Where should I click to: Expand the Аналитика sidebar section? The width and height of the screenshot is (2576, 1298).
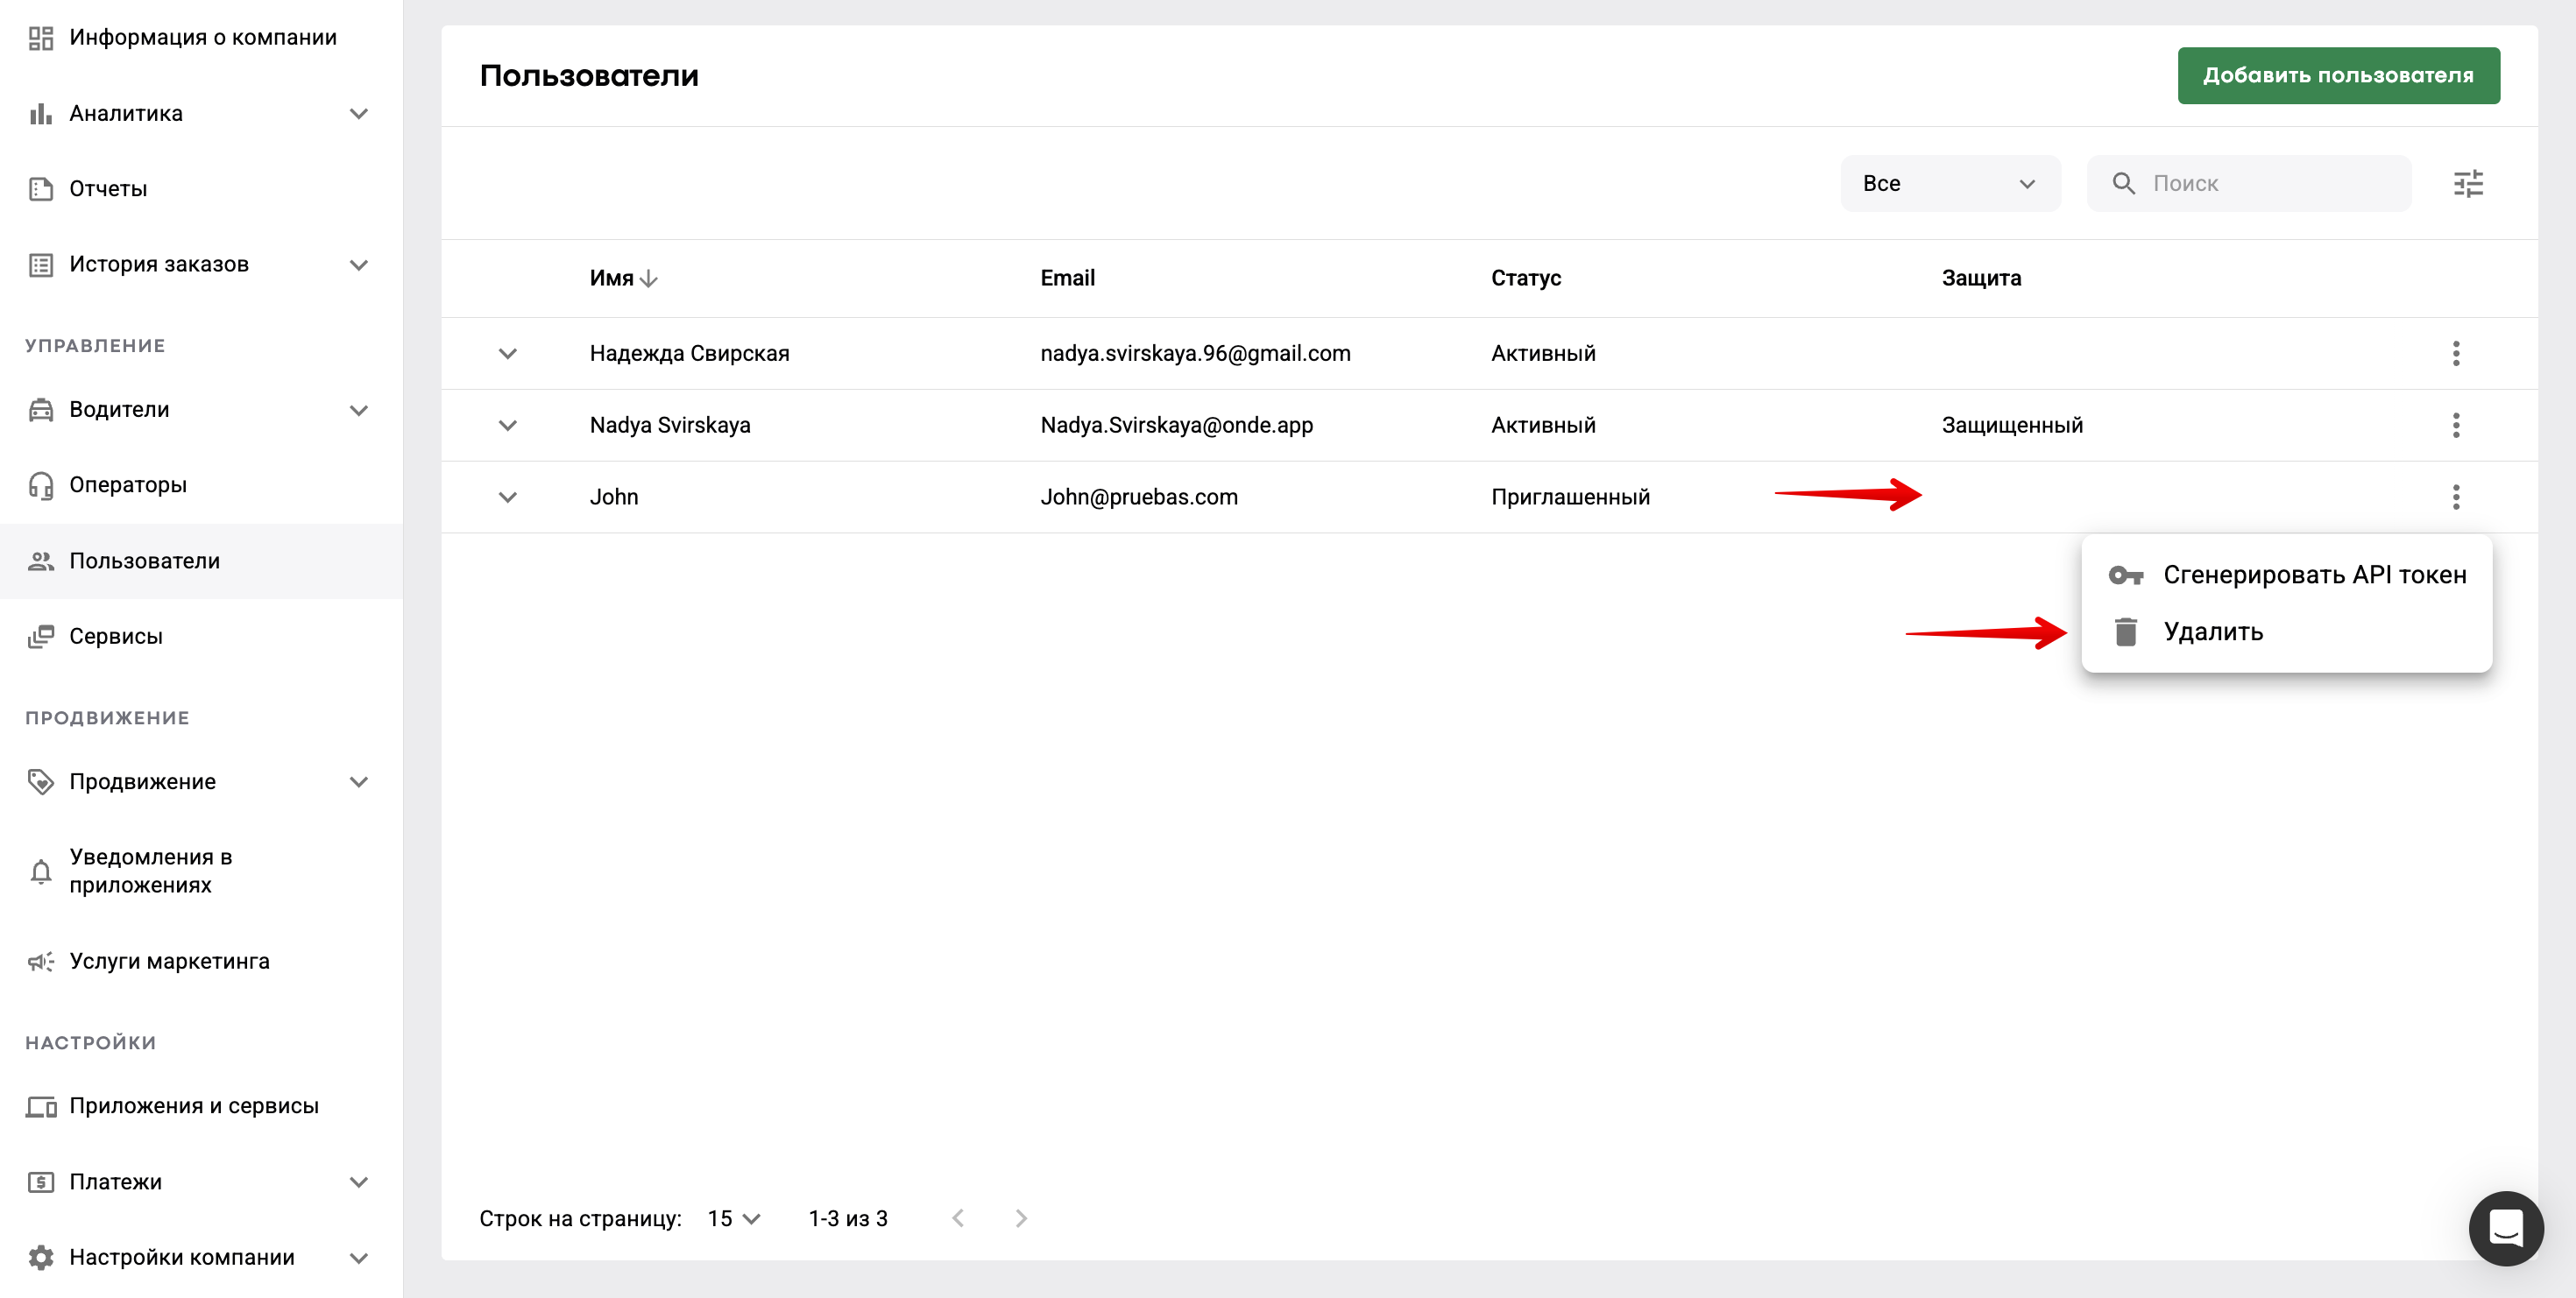pyautogui.click(x=358, y=113)
